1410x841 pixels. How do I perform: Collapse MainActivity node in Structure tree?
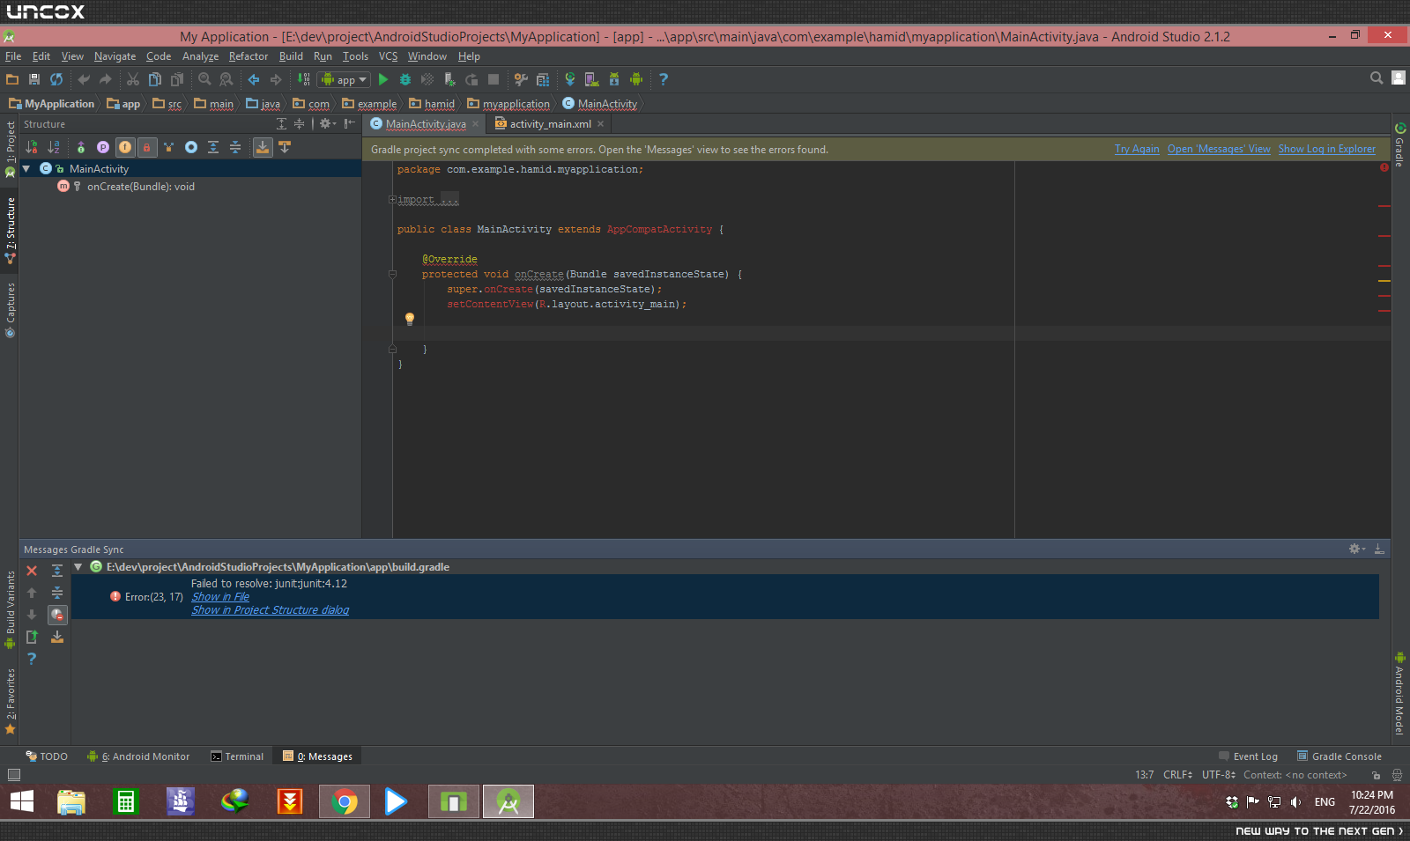(26, 169)
